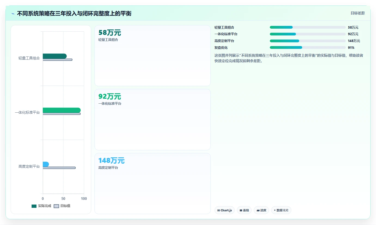Click the blue 高度定制平台 actual bar
This screenshot has height=225, width=376.
coord(46,164)
